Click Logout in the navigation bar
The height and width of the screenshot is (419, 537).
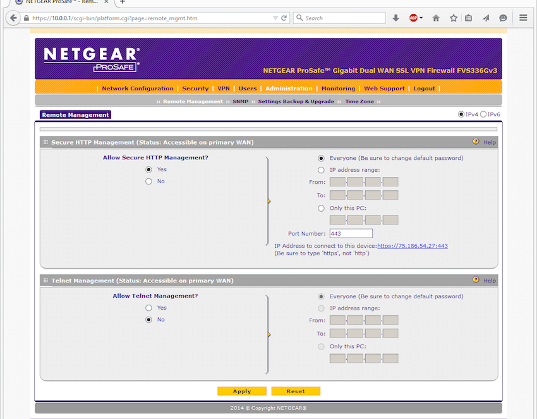click(x=424, y=88)
